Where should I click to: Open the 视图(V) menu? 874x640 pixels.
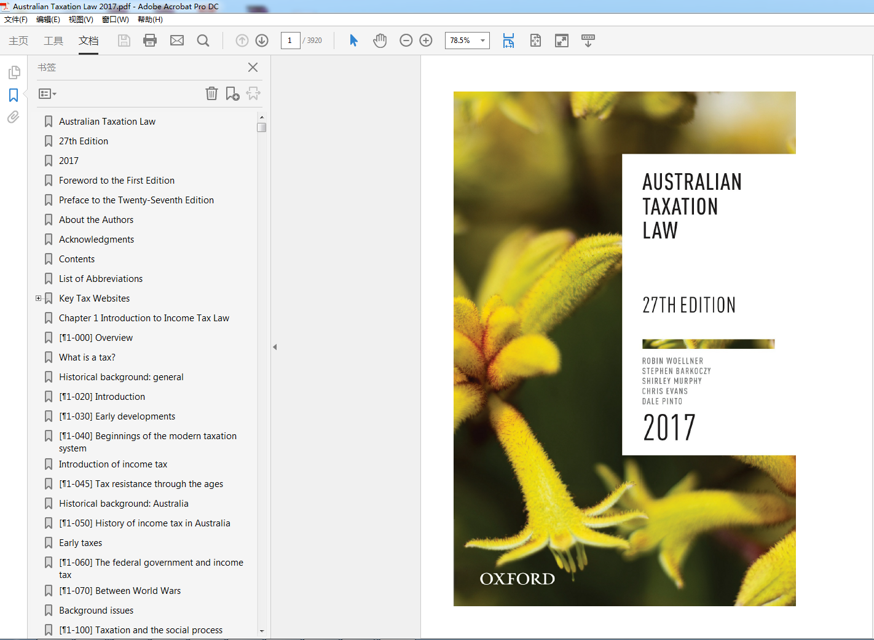point(81,20)
